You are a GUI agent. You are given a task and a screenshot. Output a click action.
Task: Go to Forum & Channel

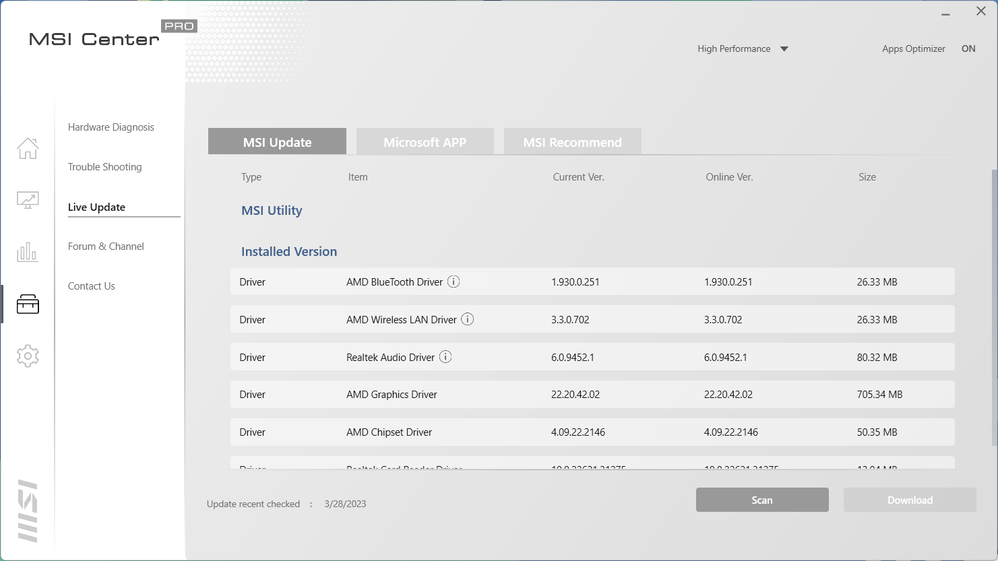[x=106, y=246]
